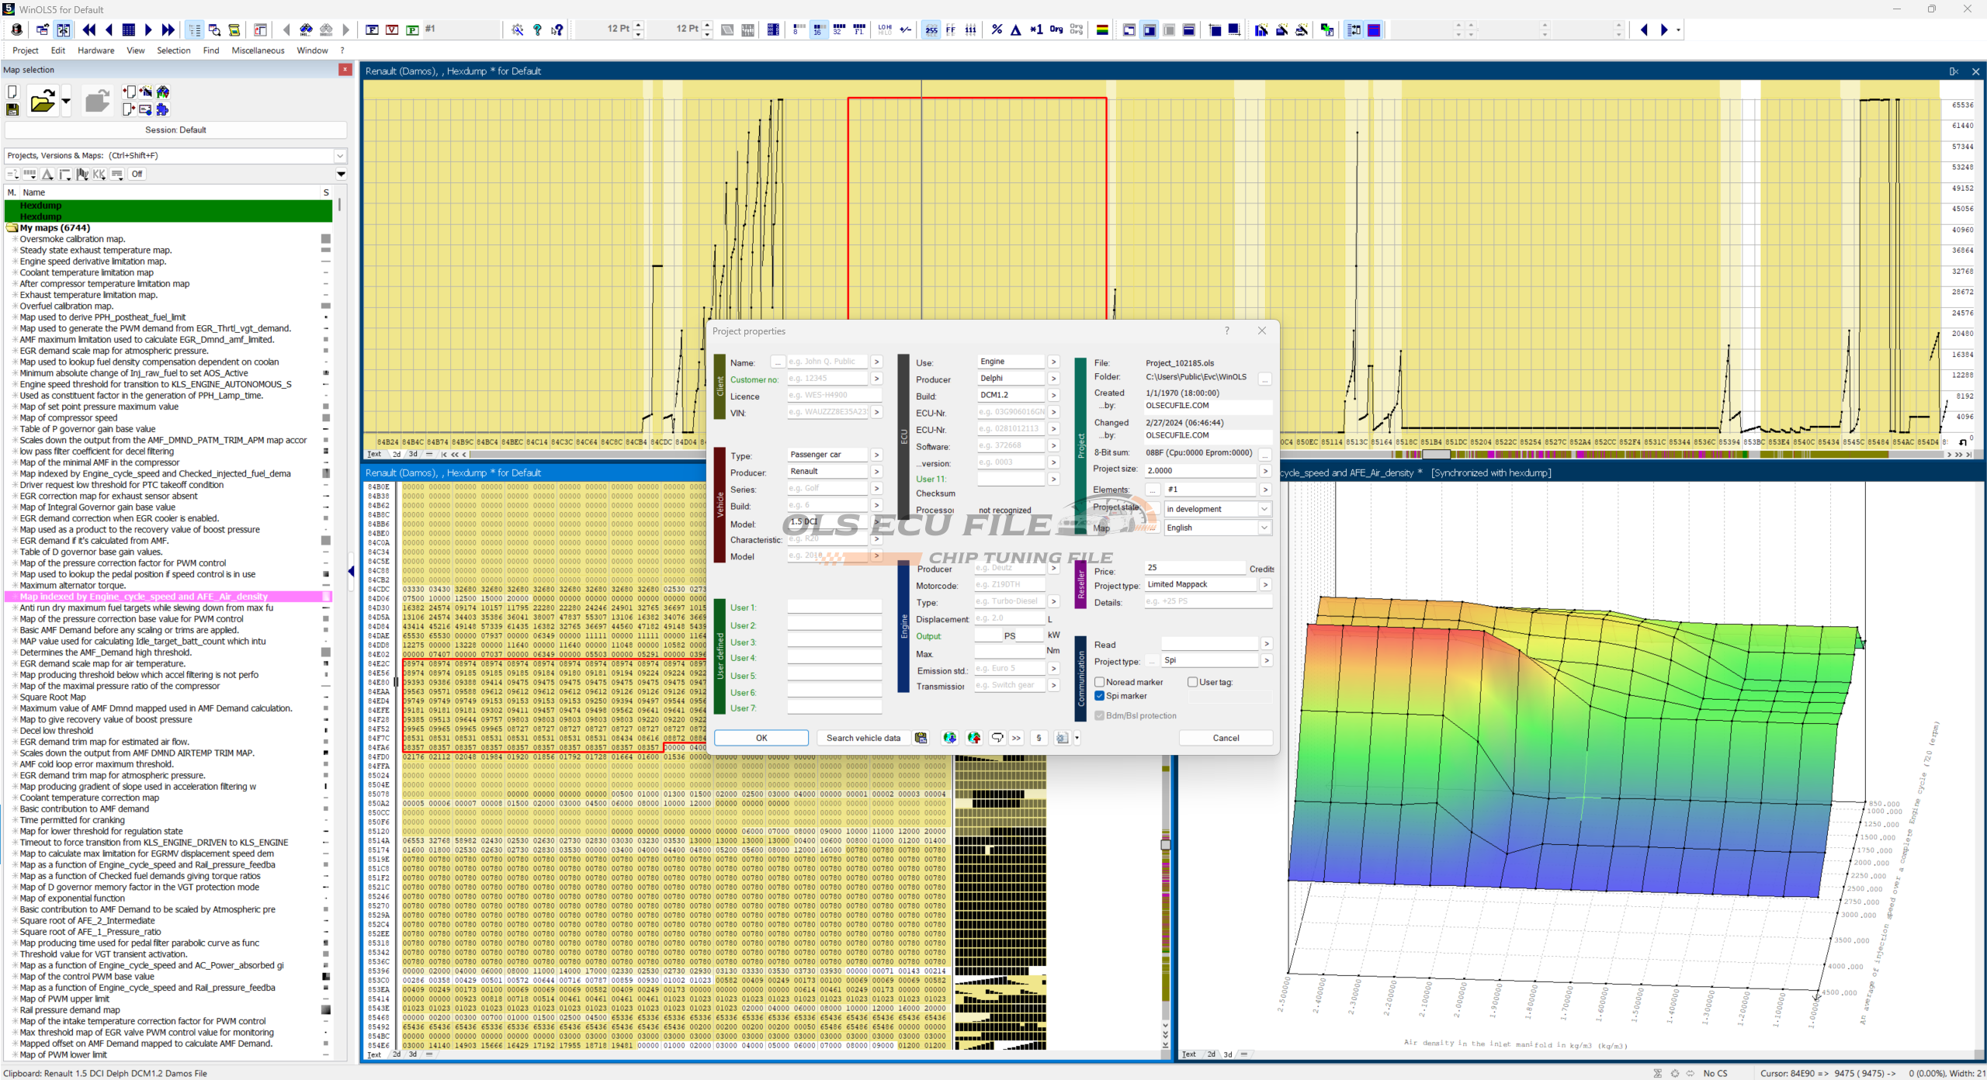
Task: Open dropdown arrow beside the open folder icon
Action: pos(66,101)
